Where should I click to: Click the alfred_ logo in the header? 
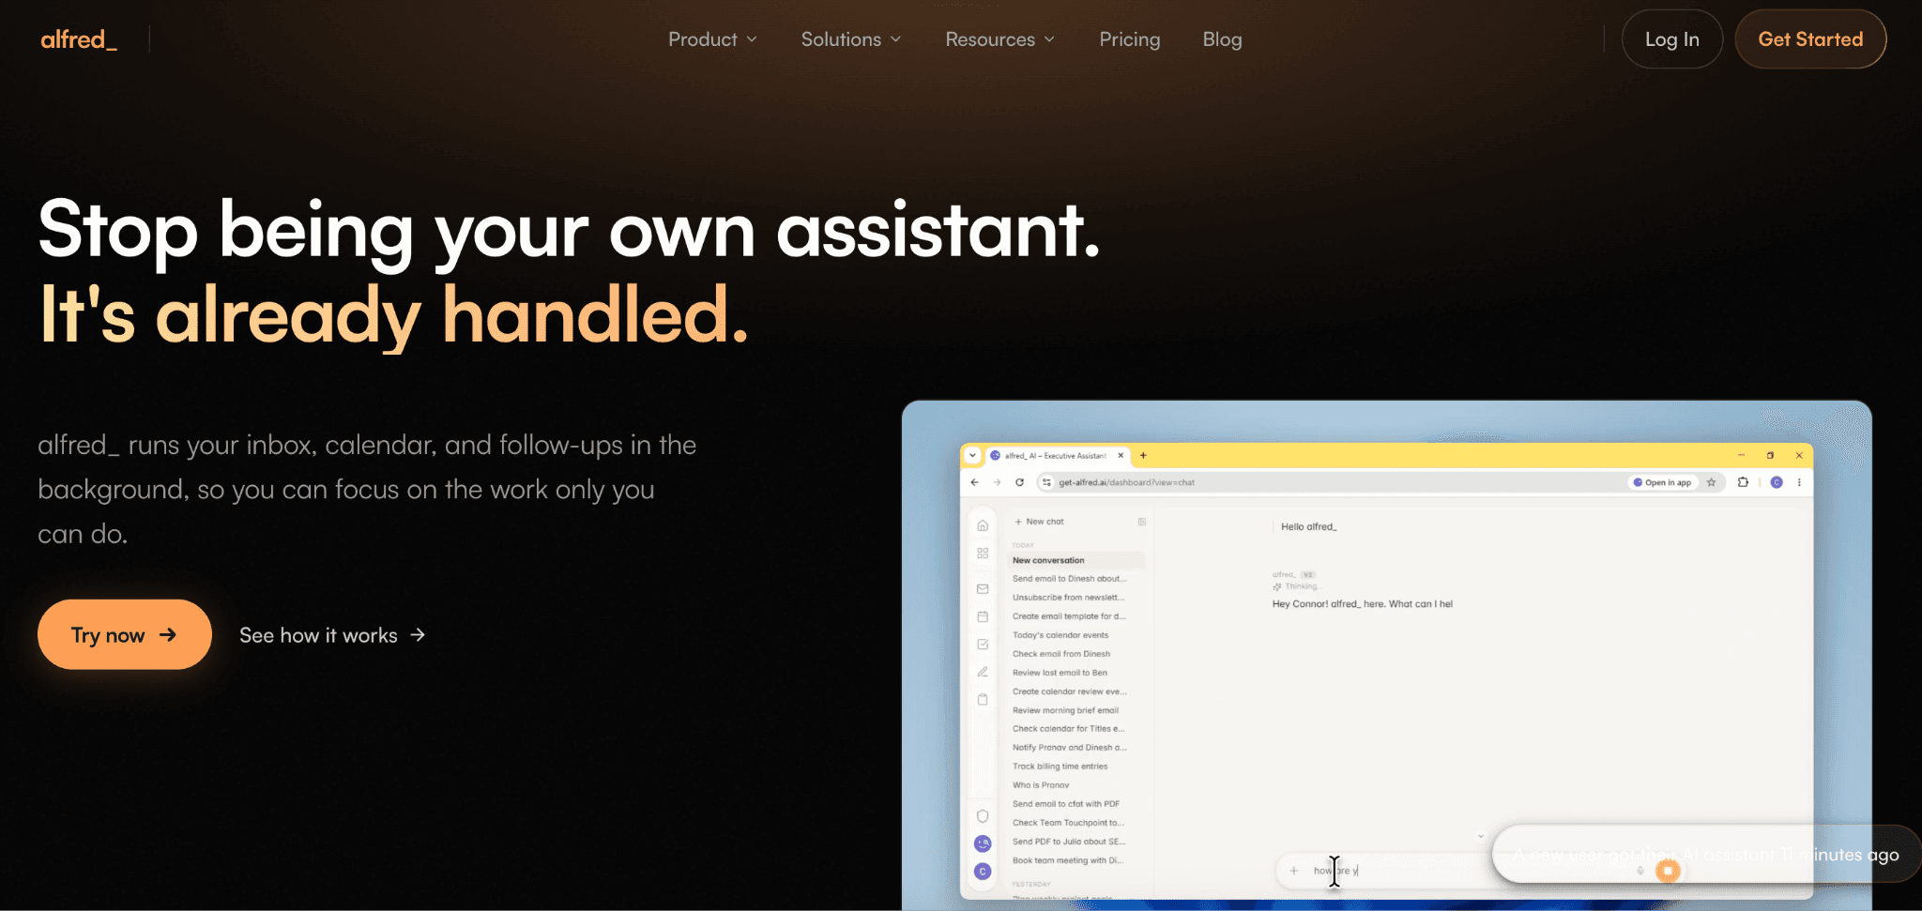[x=79, y=39]
